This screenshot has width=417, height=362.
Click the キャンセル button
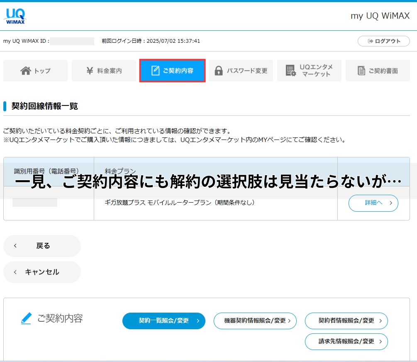pyautogui.click(x=42, y=272)
